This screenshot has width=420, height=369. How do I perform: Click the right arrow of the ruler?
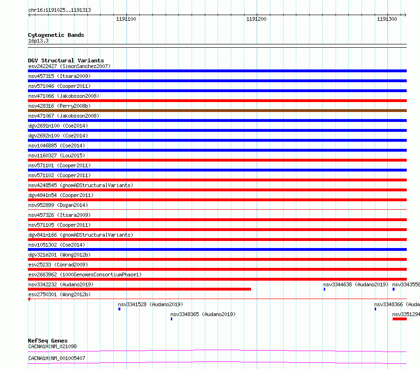(x=405, y=15)
